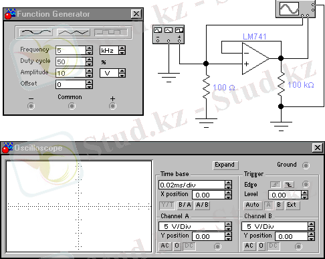Screen dimensions: 325x259
Task: Set trigger to Auto
Action: pyautogui.click(x=253, y=205)
